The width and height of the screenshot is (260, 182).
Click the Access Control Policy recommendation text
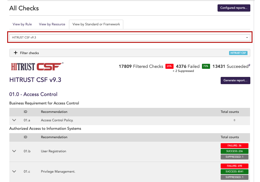[x=57, y=120]
